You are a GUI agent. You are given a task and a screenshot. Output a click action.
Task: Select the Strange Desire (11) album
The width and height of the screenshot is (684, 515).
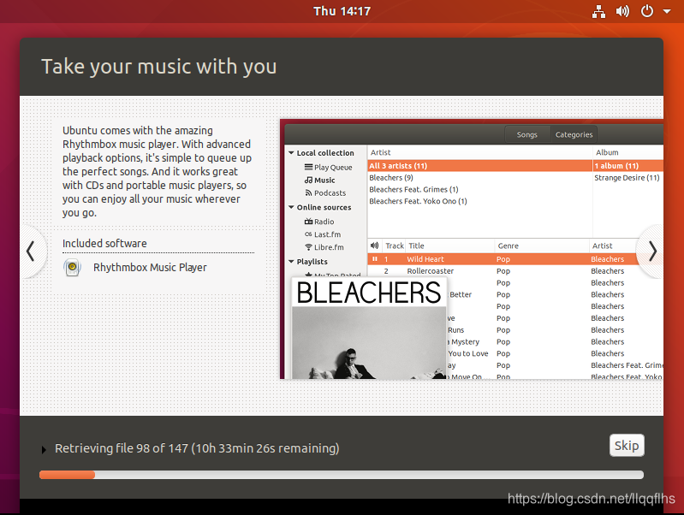click(x=627, y=178)
